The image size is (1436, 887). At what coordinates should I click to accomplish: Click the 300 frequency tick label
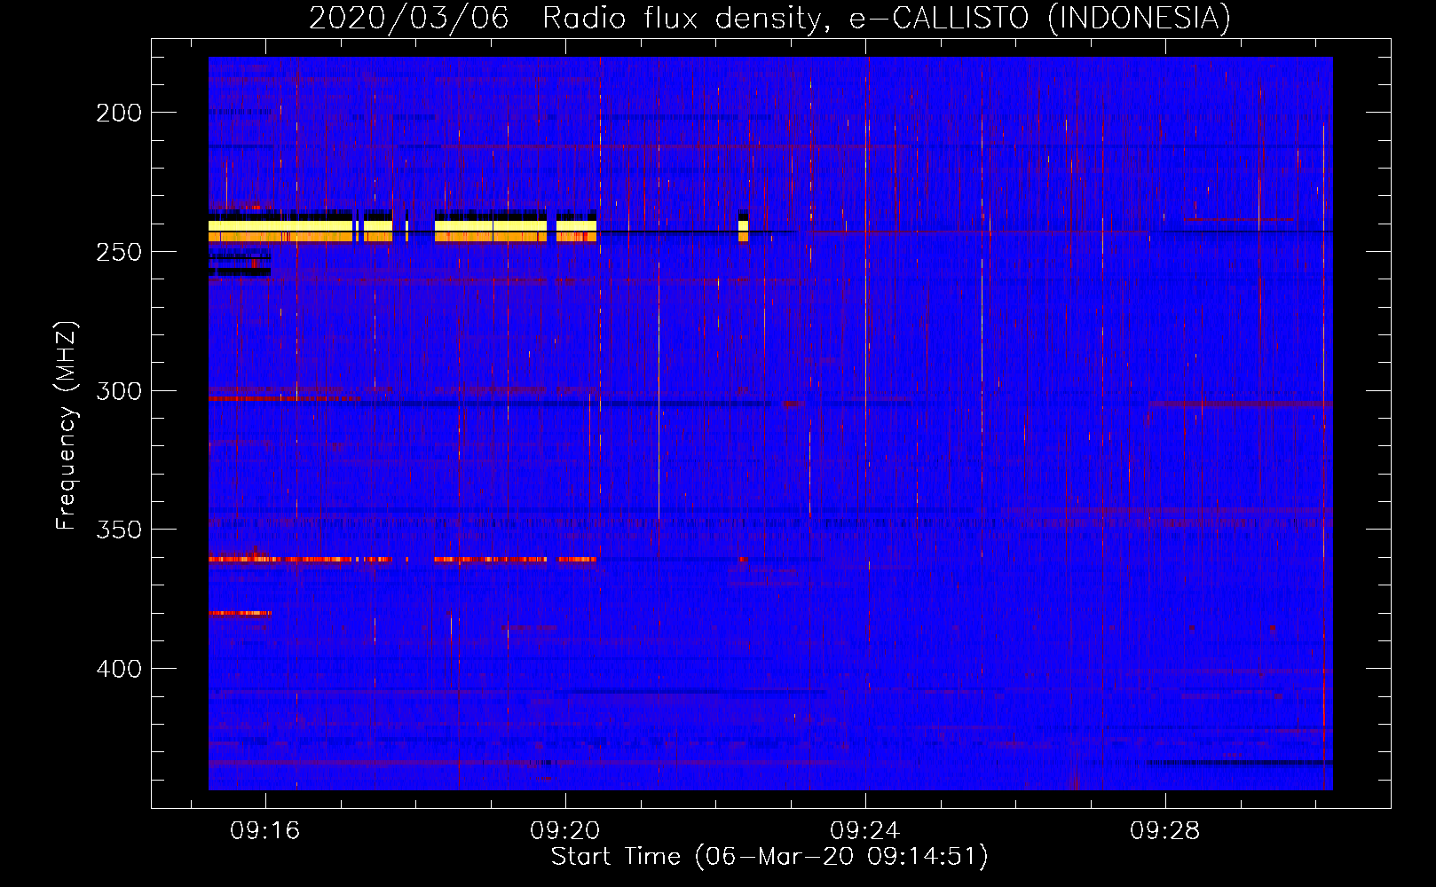click(119, 391)
